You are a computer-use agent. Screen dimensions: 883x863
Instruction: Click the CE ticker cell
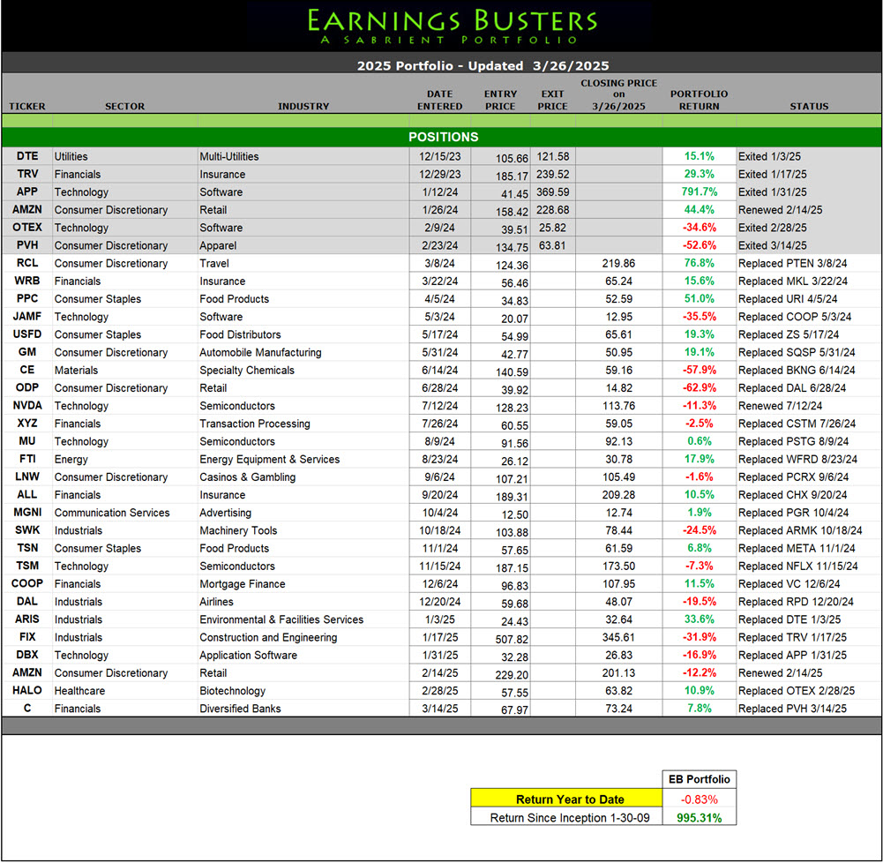(27, 370)
